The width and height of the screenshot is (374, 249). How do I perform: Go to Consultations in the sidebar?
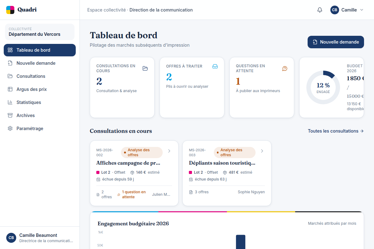click(40, 76)
